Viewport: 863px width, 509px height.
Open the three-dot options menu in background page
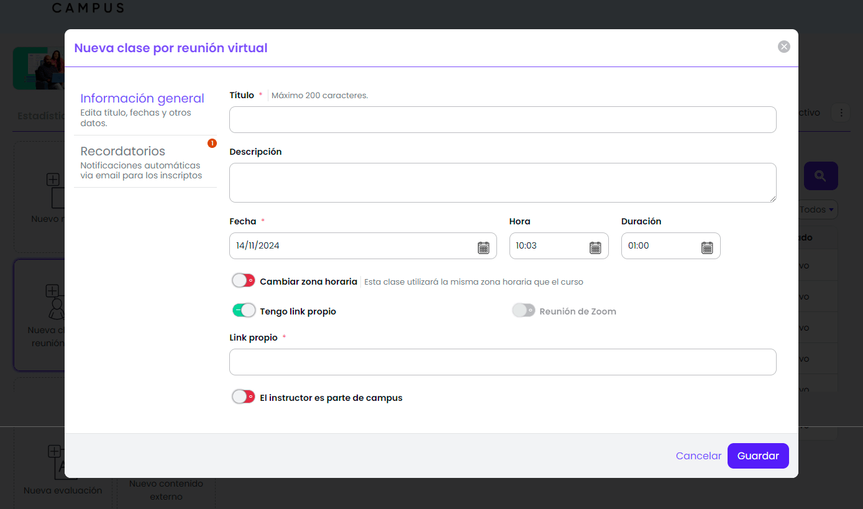(x=841, y=112)
